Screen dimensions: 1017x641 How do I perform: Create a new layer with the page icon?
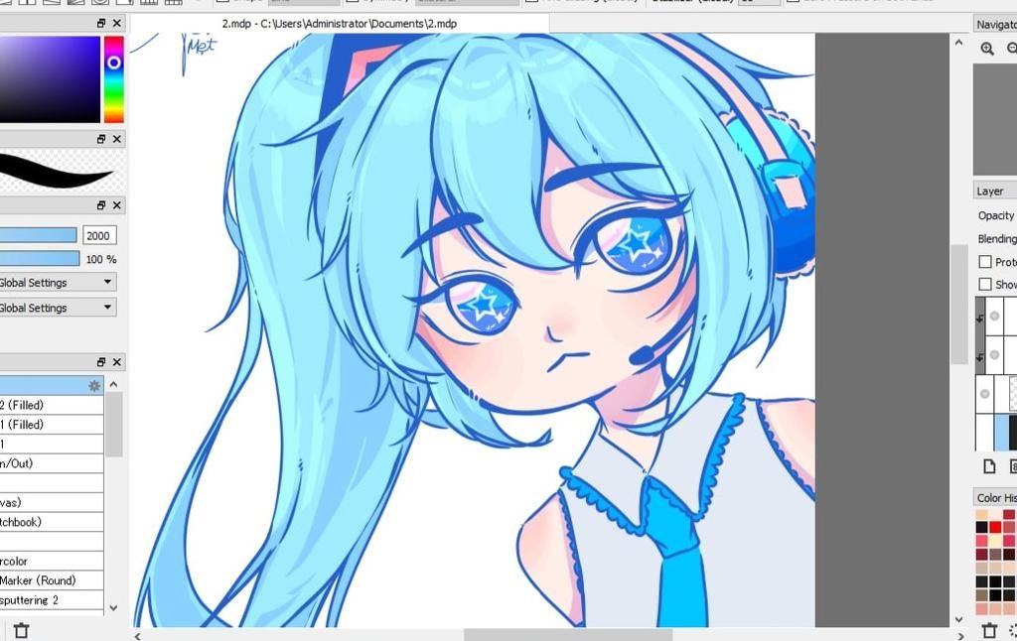(989, 466)
